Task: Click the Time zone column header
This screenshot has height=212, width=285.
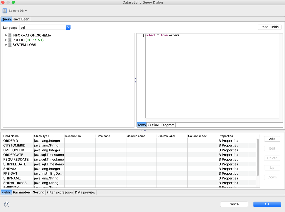Action: point(111,136)
